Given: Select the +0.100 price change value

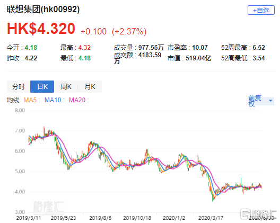Looking at the screenshot, I should 93,32.
